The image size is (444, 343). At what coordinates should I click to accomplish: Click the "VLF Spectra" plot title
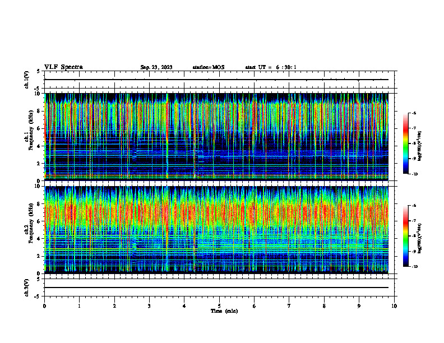click(x=63, y=67)
